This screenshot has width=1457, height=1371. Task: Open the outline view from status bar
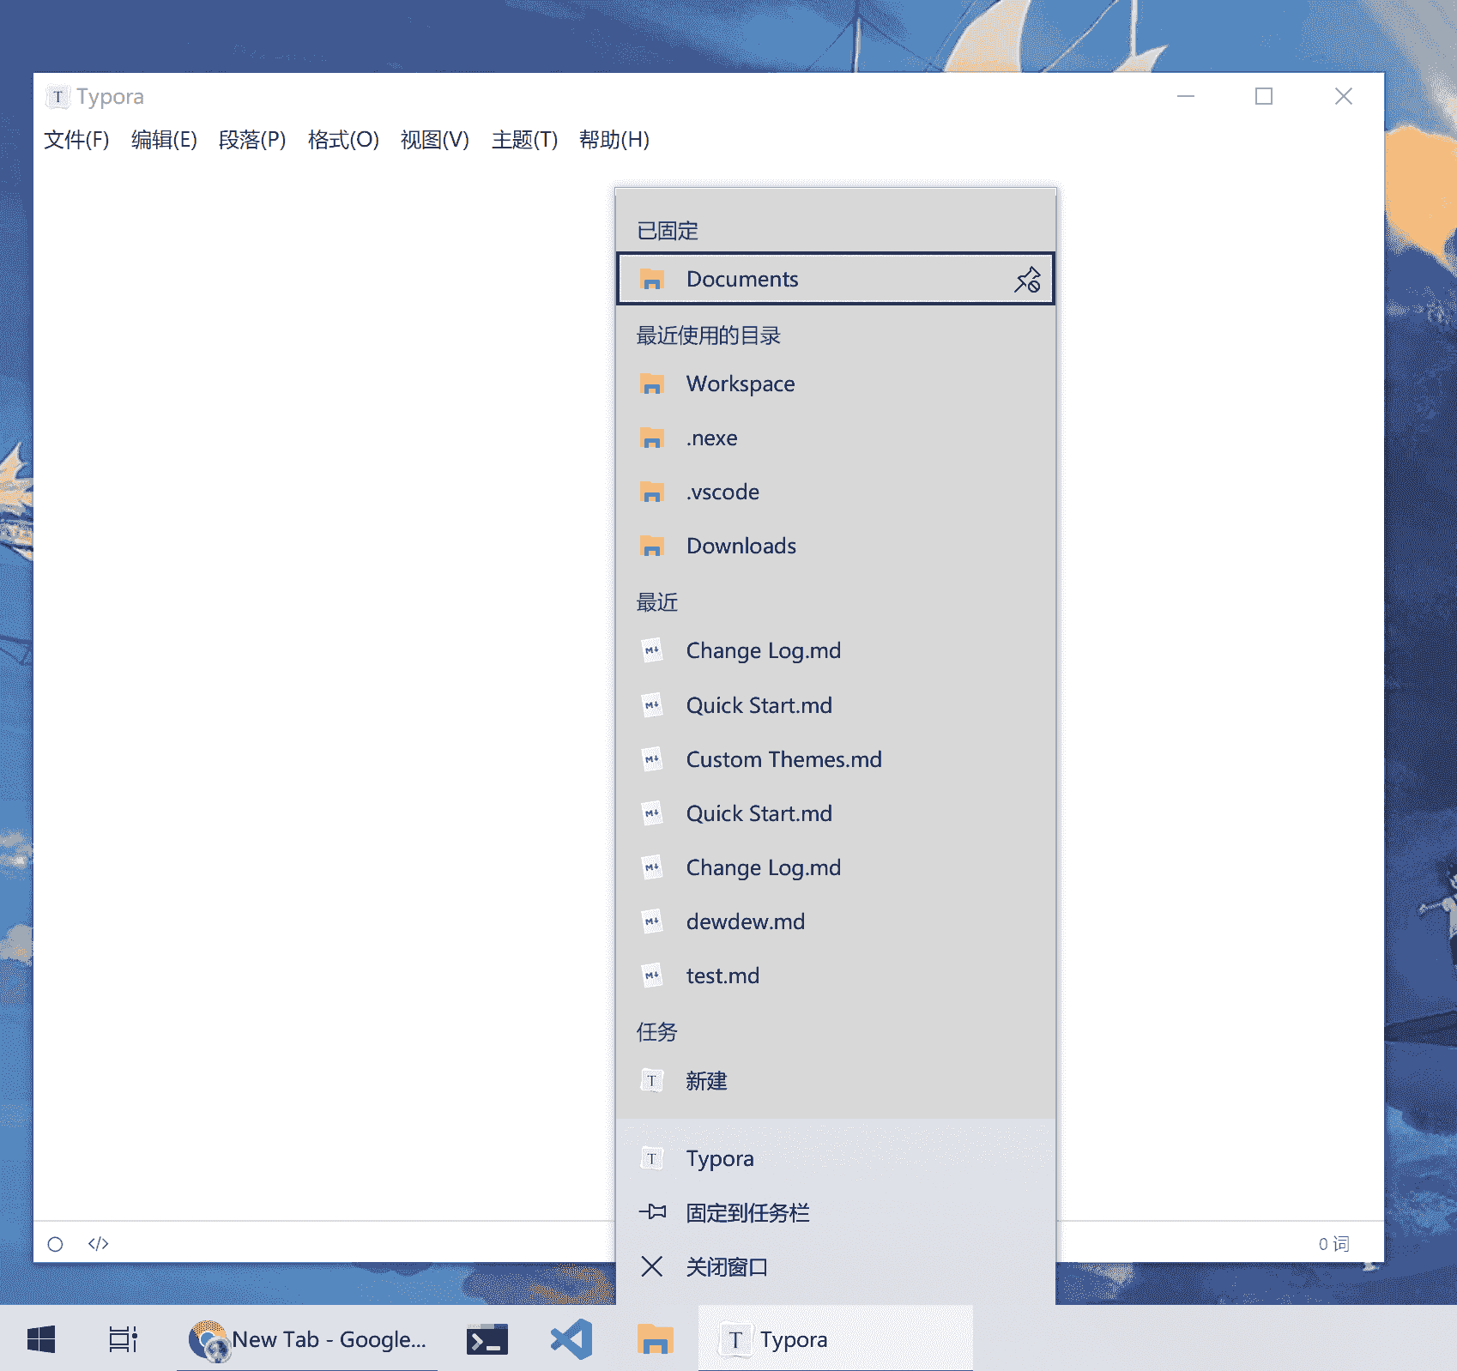(56, 1244)
